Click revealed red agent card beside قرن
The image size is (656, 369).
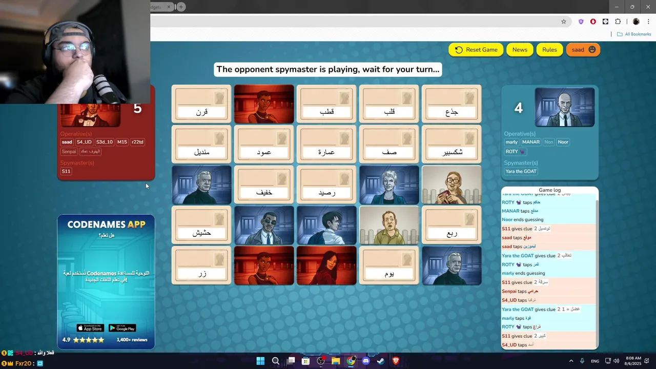[264, 104]
